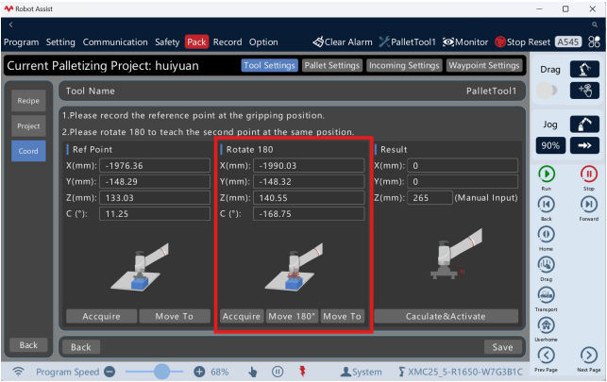Open the Program menu

click(22, 42)
